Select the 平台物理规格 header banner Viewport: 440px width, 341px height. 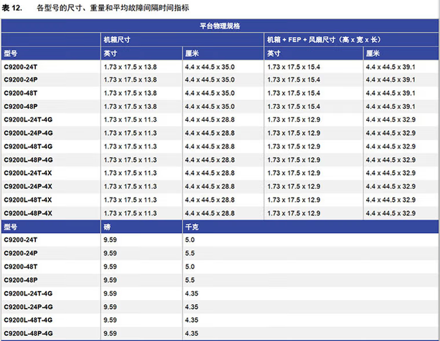pyautogui.click(x=220, y=26)
